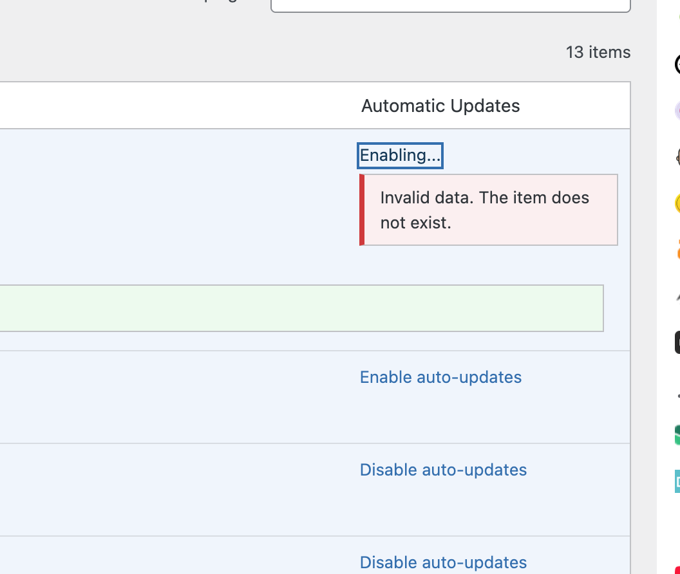Screen dimensions: 680x574
Task: Click the "Invalid data" error notice
Action: 488,210
